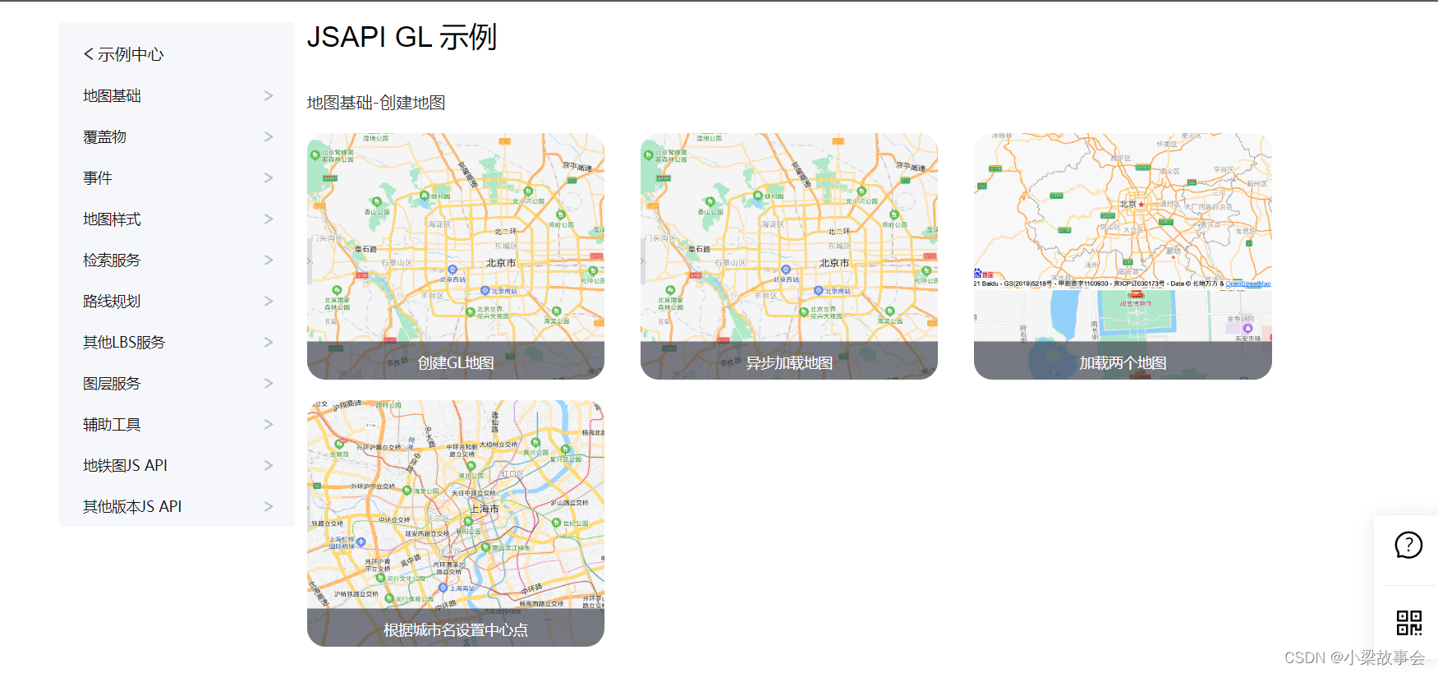Expand the 覆盖物 chevron arrow
This screenshot has width=1438, height=673.
point(269,137)
